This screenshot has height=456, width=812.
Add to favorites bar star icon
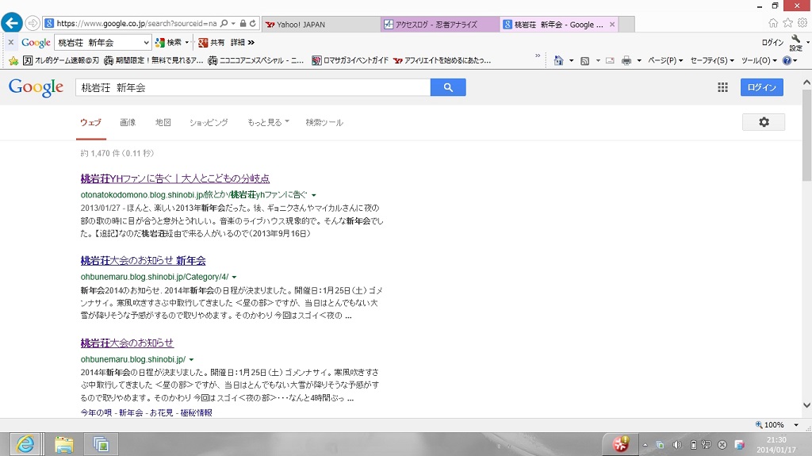13,60
